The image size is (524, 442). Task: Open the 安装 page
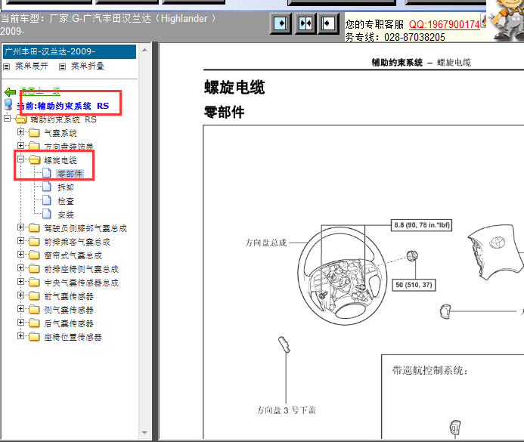66,215
